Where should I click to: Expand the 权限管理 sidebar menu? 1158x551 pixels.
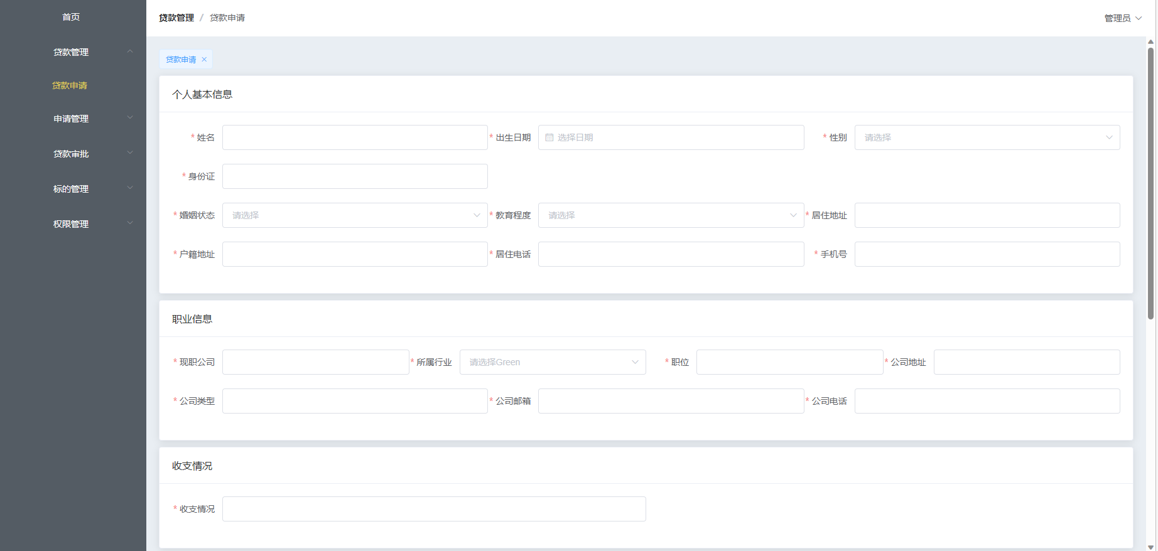73,224
